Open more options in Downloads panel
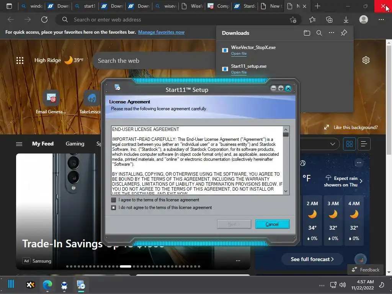Viewport: 392px width, 294px height. coord(332,33)
